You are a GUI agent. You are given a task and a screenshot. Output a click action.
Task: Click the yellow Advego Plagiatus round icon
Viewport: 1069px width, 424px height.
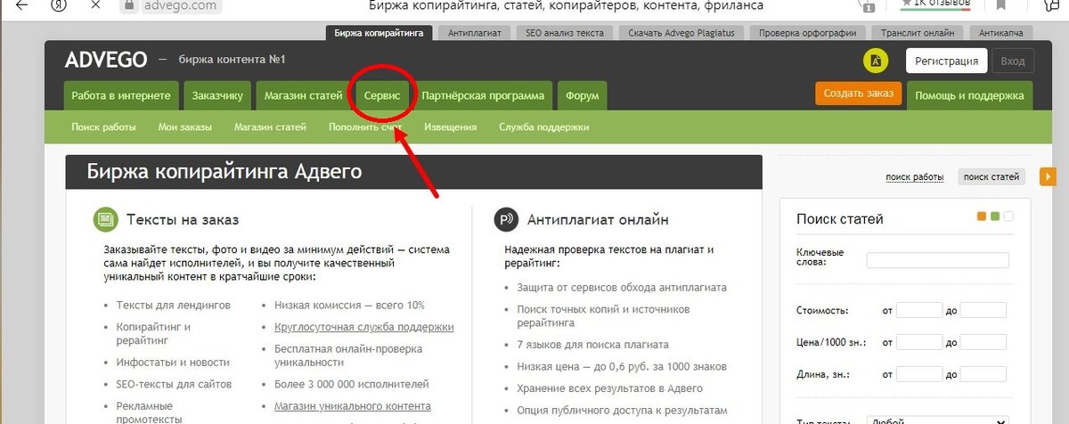tap(877, 61)
